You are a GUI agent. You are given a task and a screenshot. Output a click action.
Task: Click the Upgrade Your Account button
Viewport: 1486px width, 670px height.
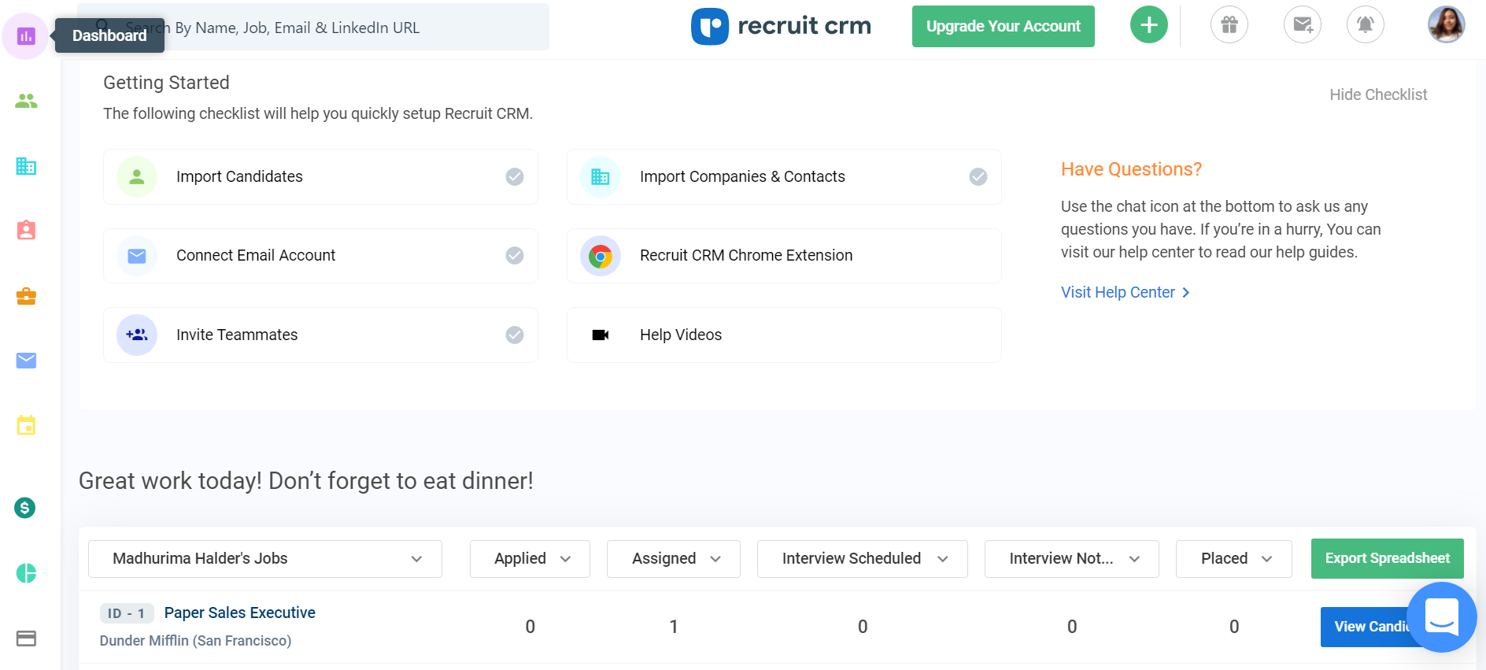pyautogui.click(x=1004, y=27)
